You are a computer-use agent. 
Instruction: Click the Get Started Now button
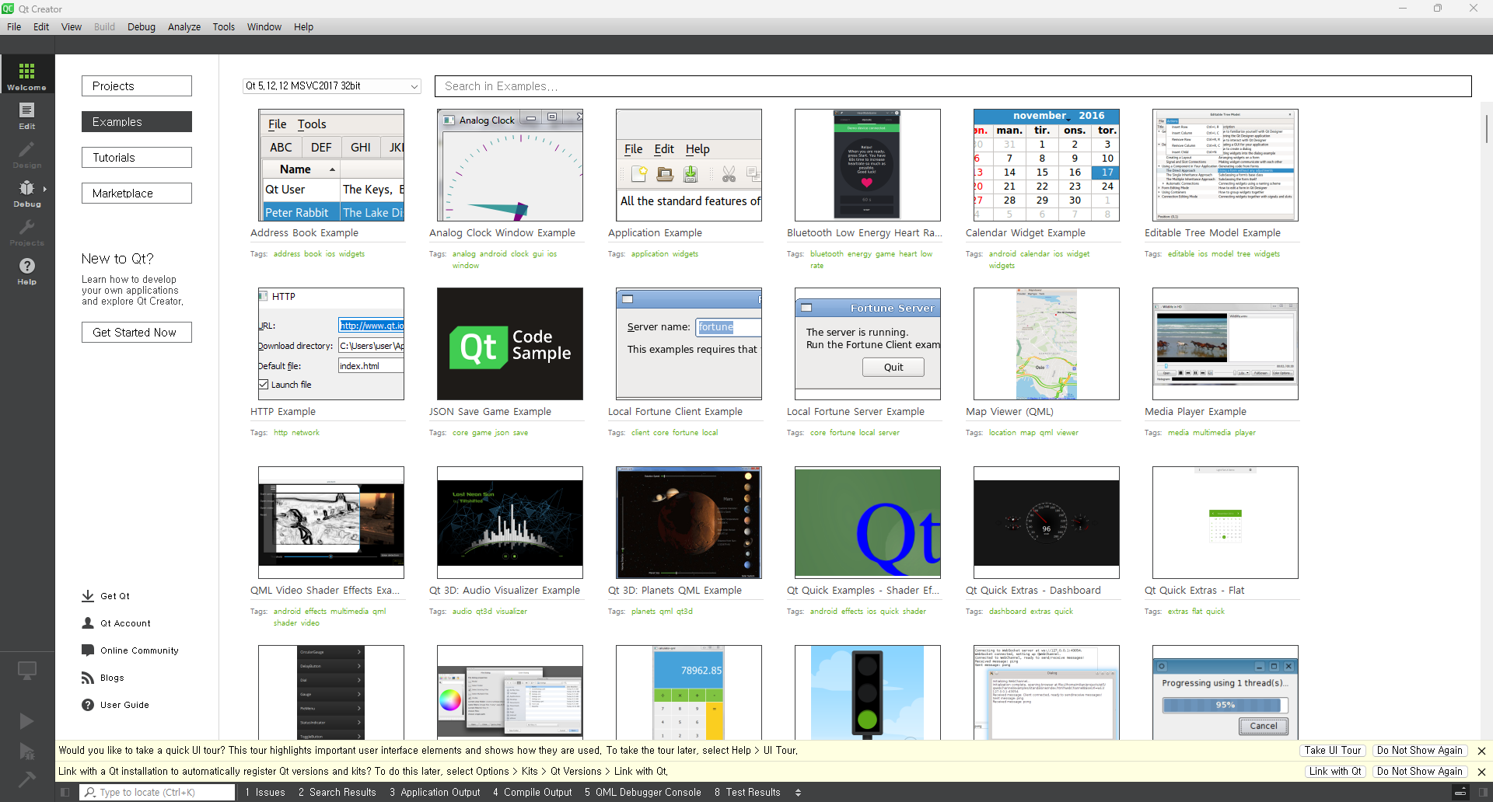coord(137,333)
